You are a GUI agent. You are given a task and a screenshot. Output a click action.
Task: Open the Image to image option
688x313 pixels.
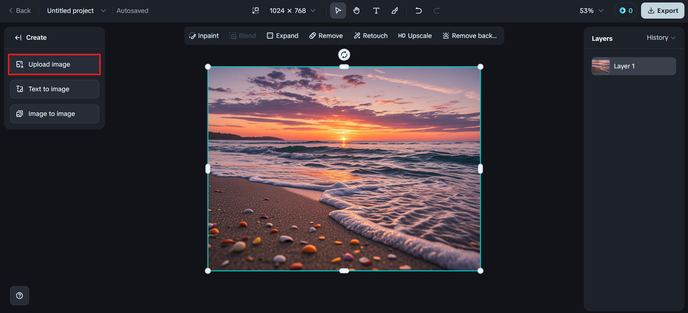click(54, 114)
